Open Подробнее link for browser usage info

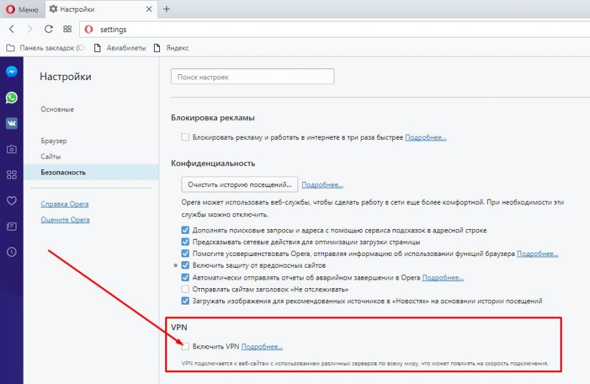coord(538,253)
